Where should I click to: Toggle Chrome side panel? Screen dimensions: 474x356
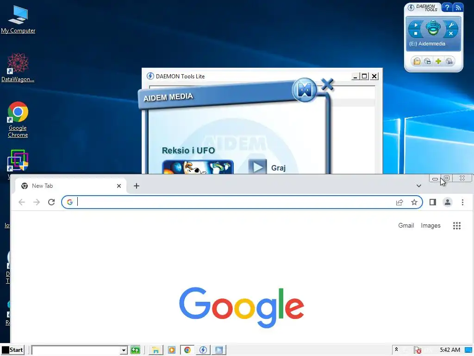click(x=433, y=202)
